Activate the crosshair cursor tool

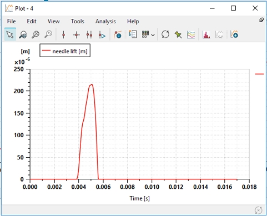[x=76, y=34]
